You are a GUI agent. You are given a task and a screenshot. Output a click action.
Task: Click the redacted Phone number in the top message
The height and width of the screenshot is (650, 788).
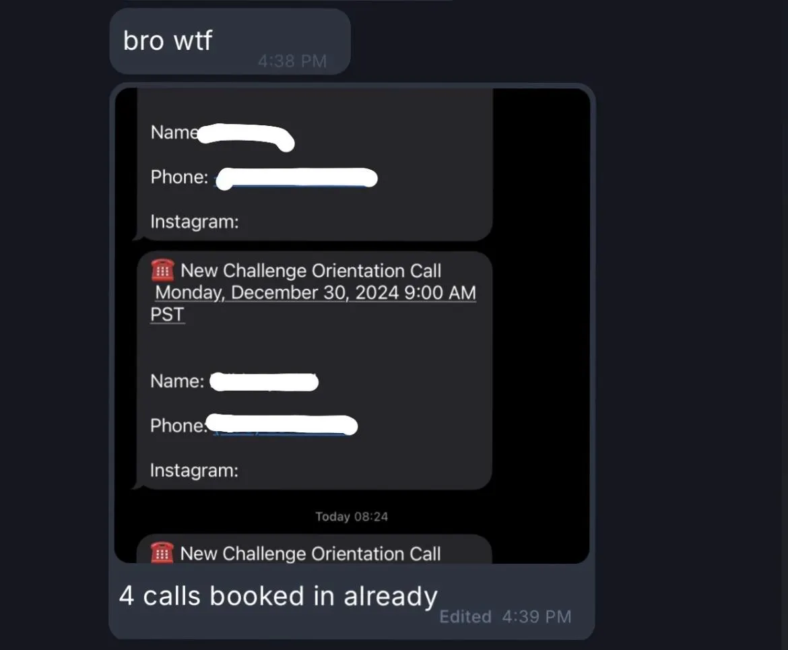click(x=296, y=178)
